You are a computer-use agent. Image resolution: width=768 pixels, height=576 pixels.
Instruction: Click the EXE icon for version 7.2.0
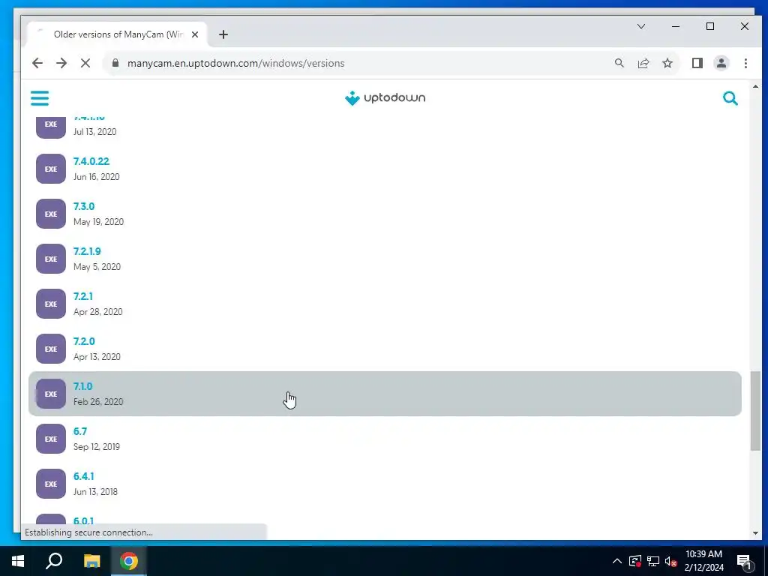[51, 349]
